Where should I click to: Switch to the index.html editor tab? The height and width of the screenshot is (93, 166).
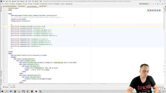pos(43,6)
